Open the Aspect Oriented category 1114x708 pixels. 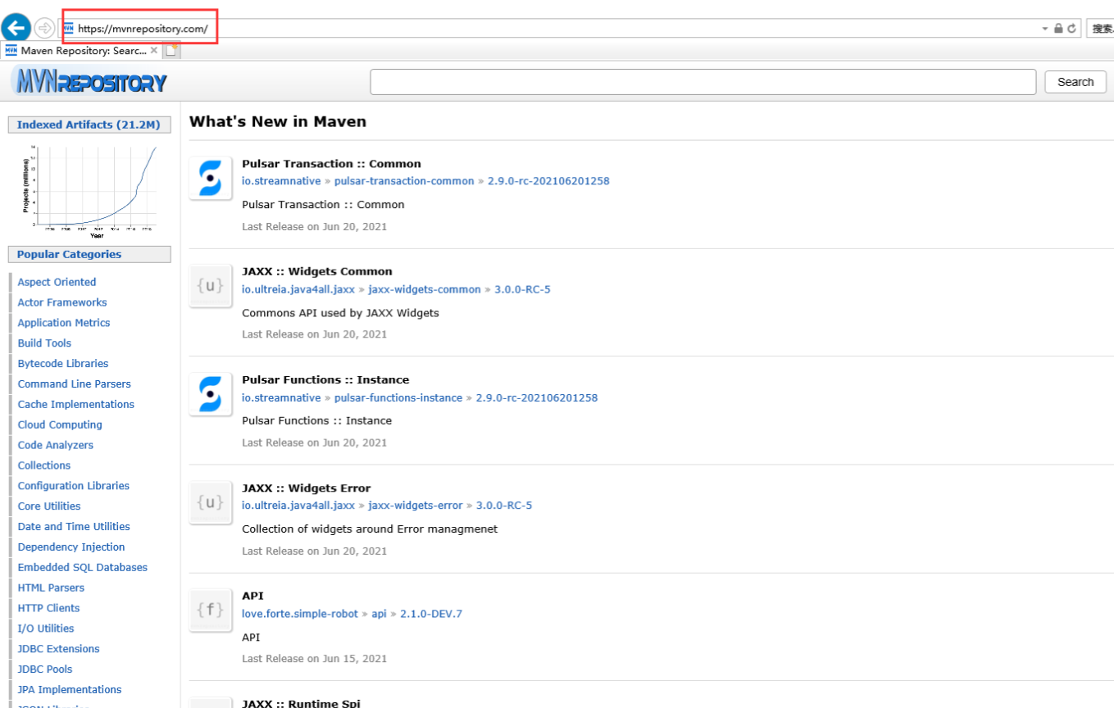click(57, 282)
